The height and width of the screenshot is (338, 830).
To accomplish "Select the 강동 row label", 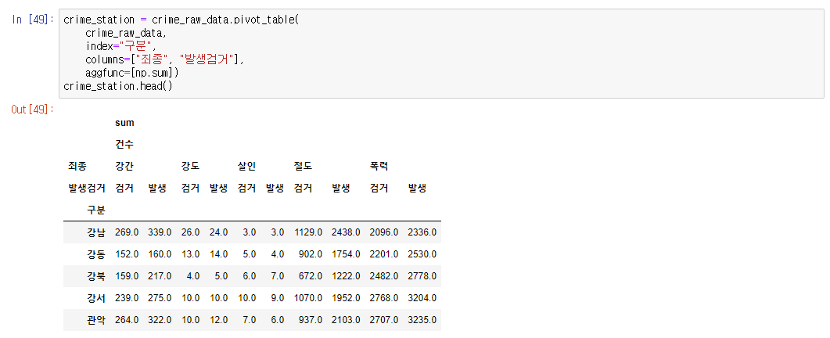I will point(96,254).
